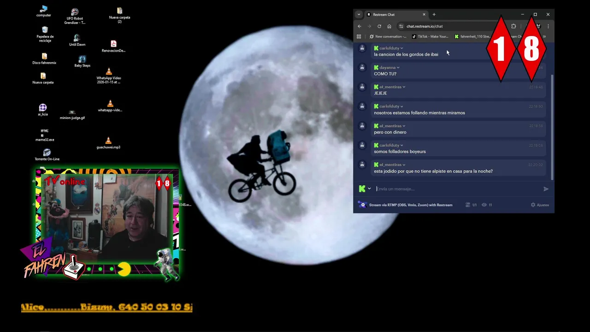
Task: Show more bookmarks with the double chevron
Action: (x=544, y=36)
